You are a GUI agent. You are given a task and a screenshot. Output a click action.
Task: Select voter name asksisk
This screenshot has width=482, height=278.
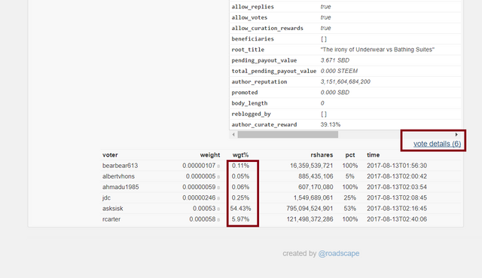click(112, 209)
